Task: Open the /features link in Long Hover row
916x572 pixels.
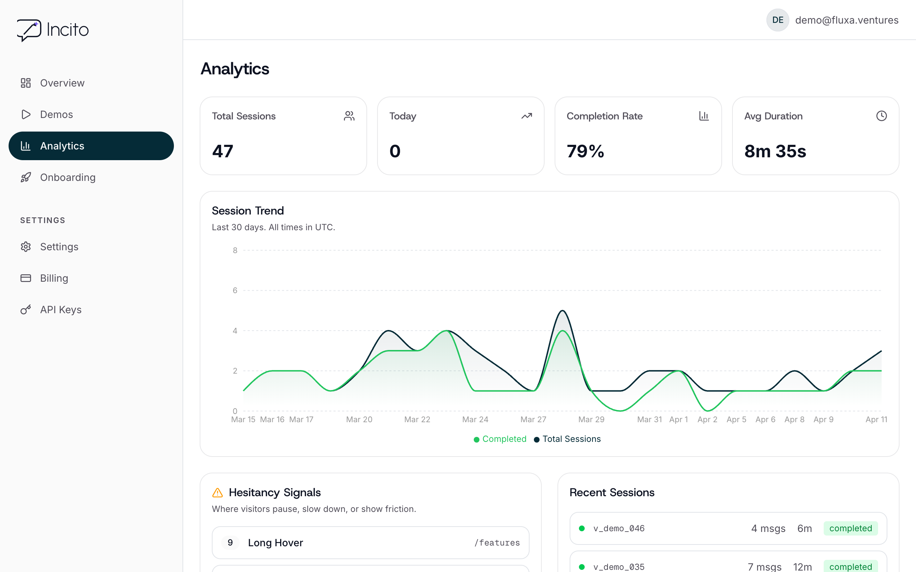Action: point(497,542)
